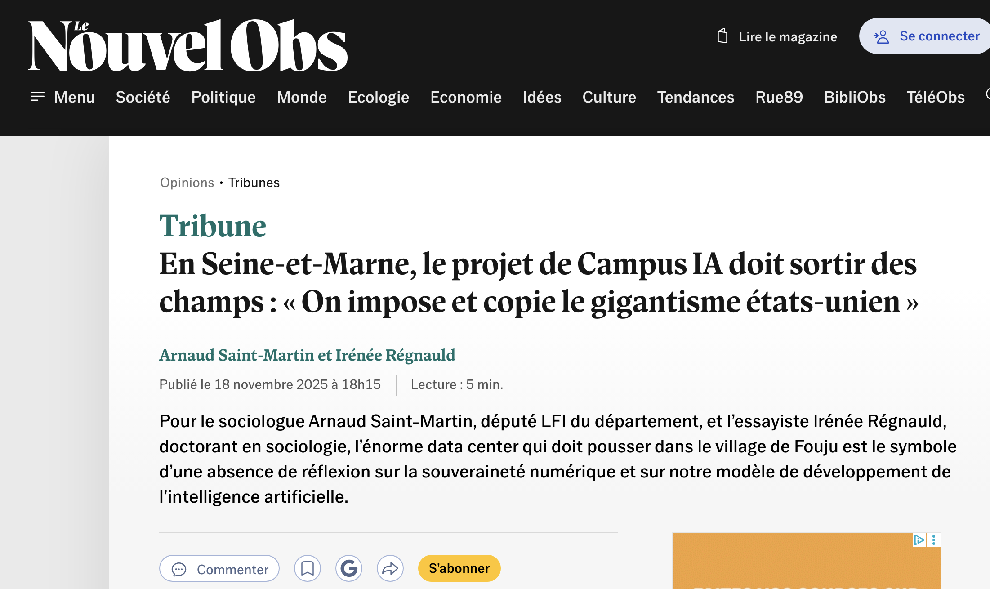
Task: Click the share arrow icon
Action: pyautogui.click(x=390, y=568)
